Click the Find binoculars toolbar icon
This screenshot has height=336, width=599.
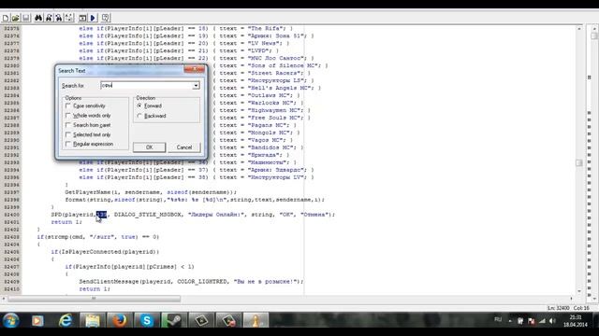tap(38, 18)
